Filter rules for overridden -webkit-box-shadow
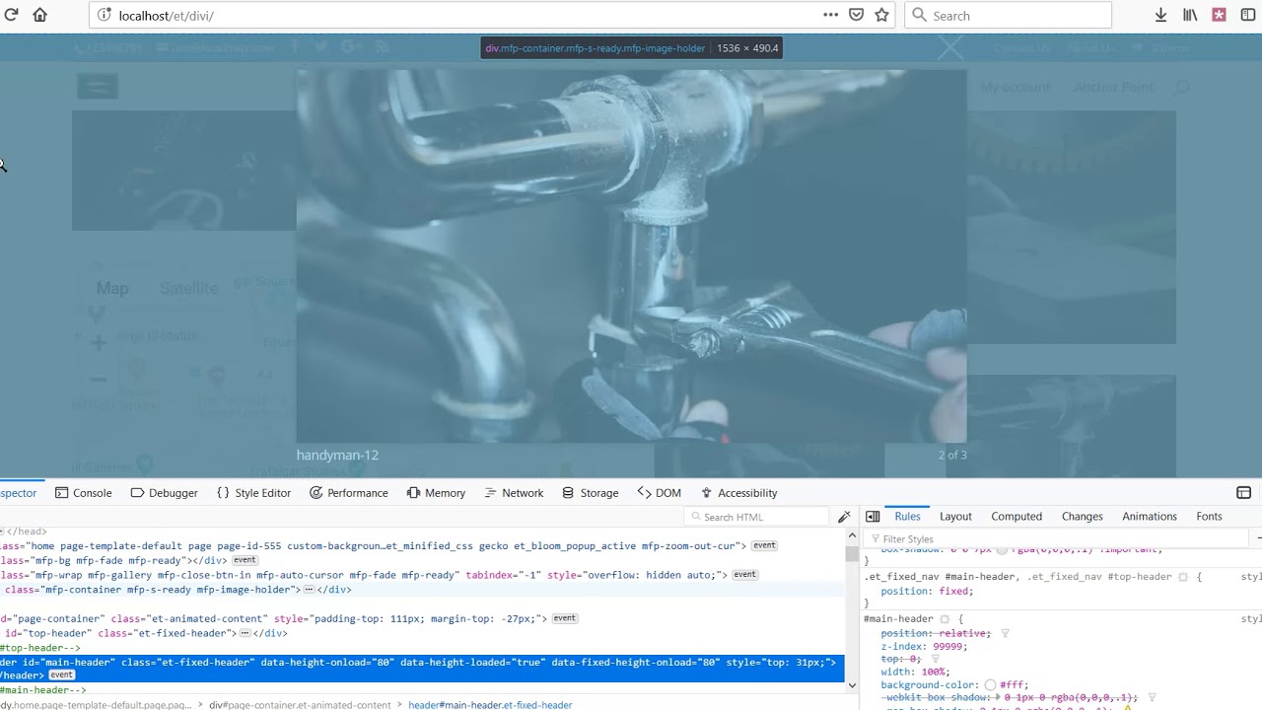The height and width of the screenshot is (710, 1262). click(x=1151, y=698)
